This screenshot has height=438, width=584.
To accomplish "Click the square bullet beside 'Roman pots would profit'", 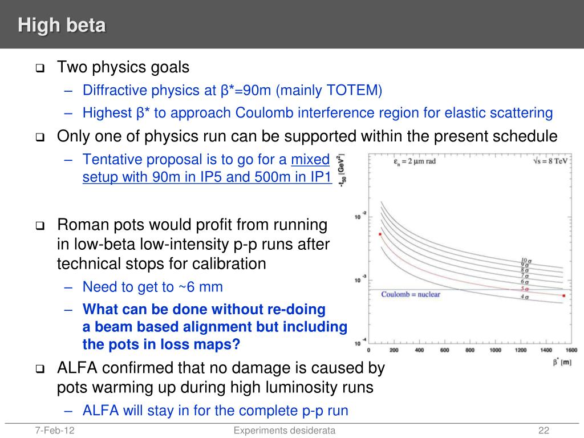I will coord(40,226).
